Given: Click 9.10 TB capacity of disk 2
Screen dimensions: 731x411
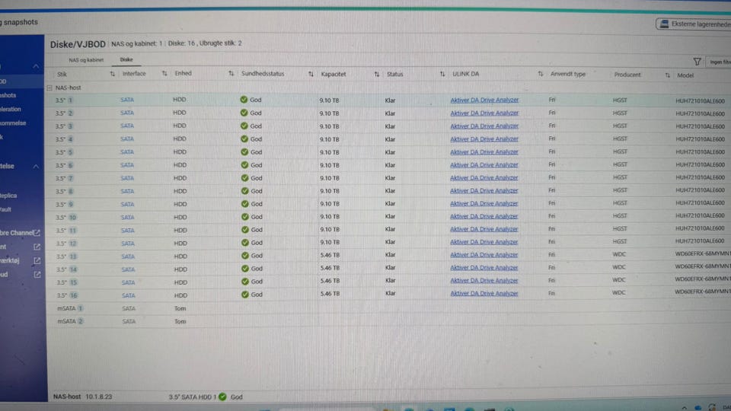Looking at the screenshot, I should pyautogui.click(x=329, y=113).
